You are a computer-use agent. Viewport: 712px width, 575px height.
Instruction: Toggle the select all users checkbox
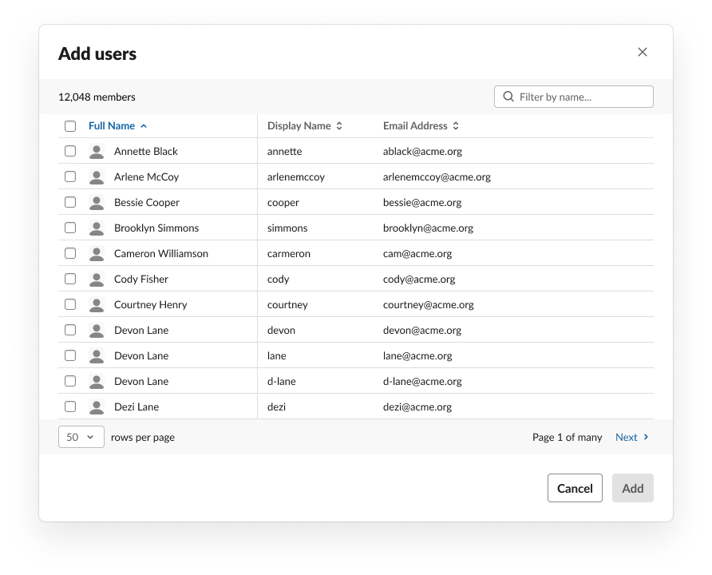[70, 126]
